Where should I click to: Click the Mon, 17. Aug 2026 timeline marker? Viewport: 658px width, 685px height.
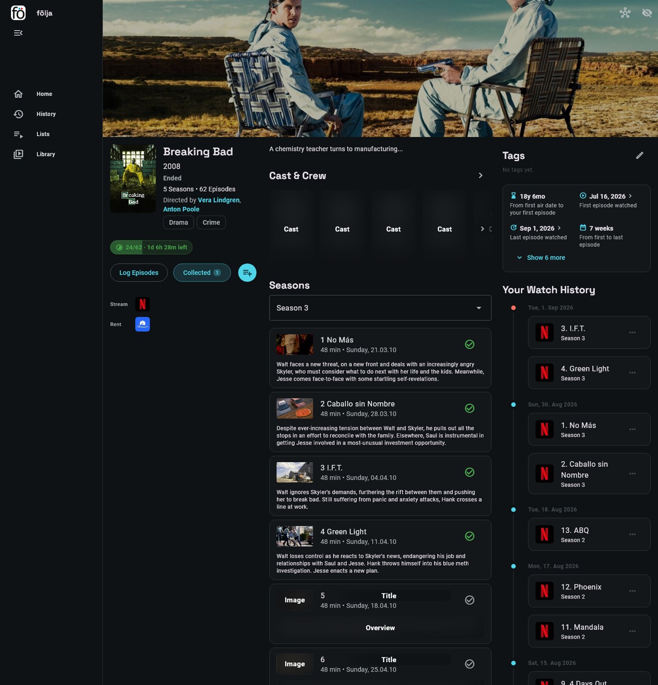tap(513, 567)
